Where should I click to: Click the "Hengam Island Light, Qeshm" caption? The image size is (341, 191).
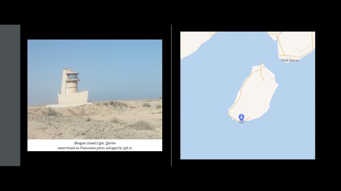[x=95, y=143]
